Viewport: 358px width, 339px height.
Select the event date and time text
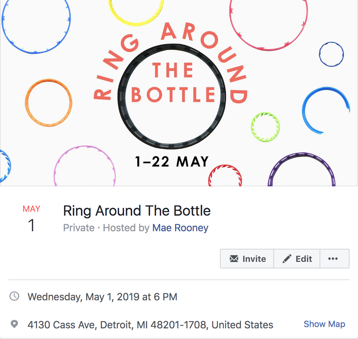click(102, 297)
